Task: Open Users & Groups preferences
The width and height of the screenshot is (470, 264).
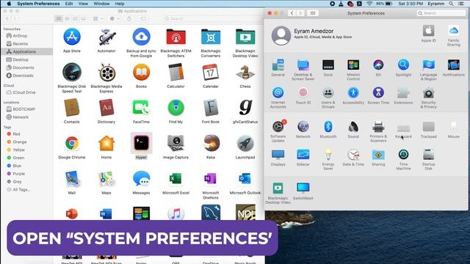Action: (328, 98)
